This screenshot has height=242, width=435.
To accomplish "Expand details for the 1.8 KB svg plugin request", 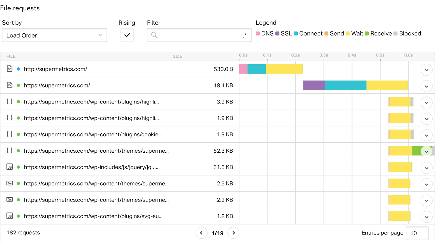I will (x=426, y=217).
